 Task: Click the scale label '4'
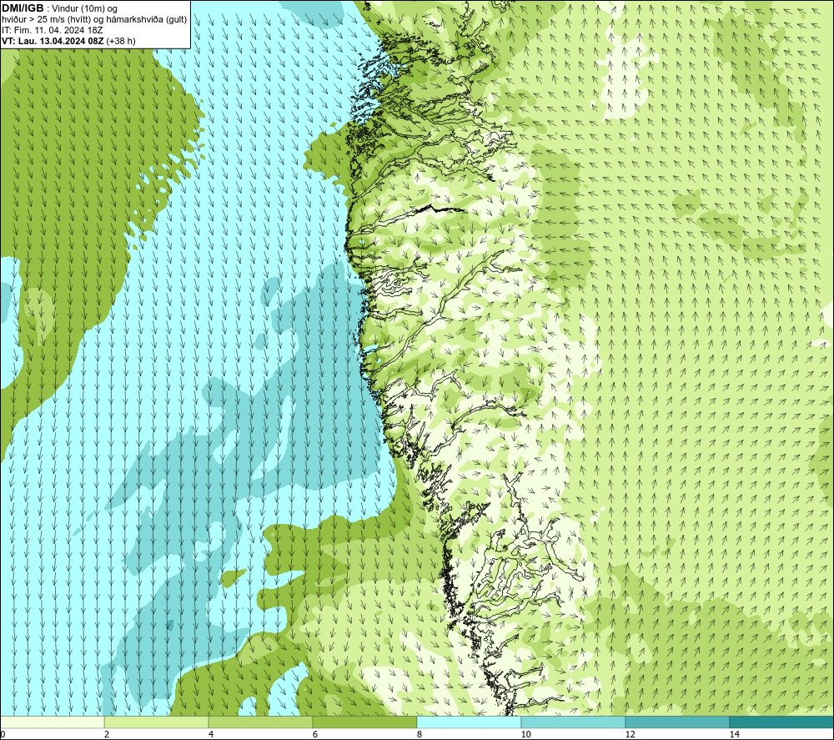211,734
